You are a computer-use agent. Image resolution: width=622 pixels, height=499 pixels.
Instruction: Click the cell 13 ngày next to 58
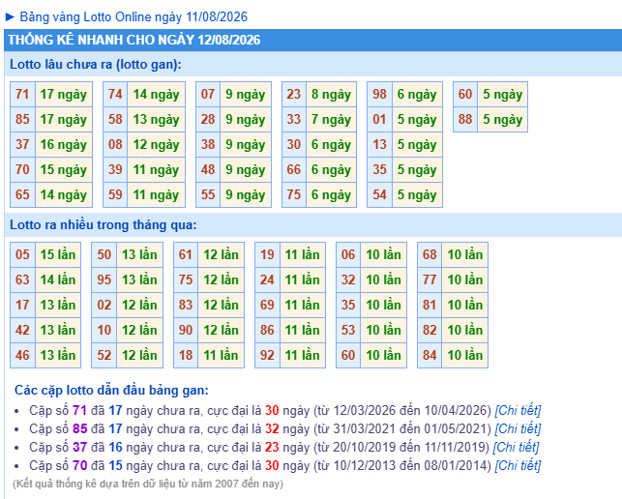click(157, 119)
